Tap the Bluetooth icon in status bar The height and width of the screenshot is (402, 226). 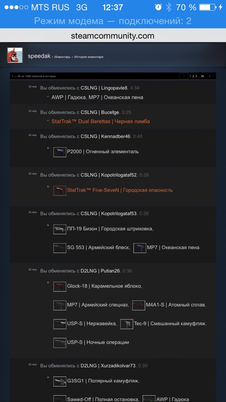click(169, 7)
